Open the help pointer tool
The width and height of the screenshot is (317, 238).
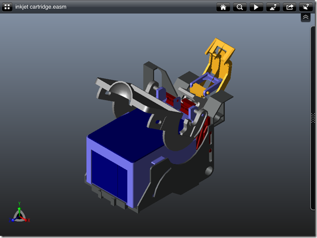[306, 7]
